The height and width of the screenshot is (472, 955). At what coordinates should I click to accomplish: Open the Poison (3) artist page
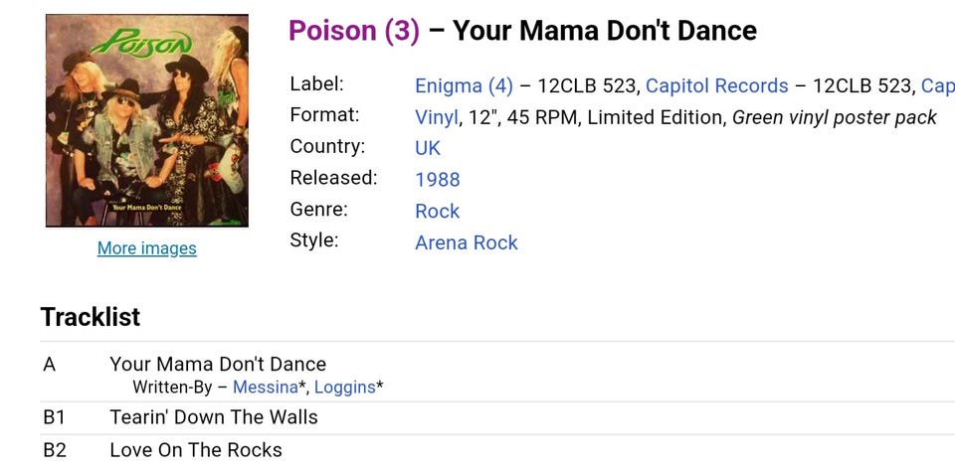[x=354, y=31]
